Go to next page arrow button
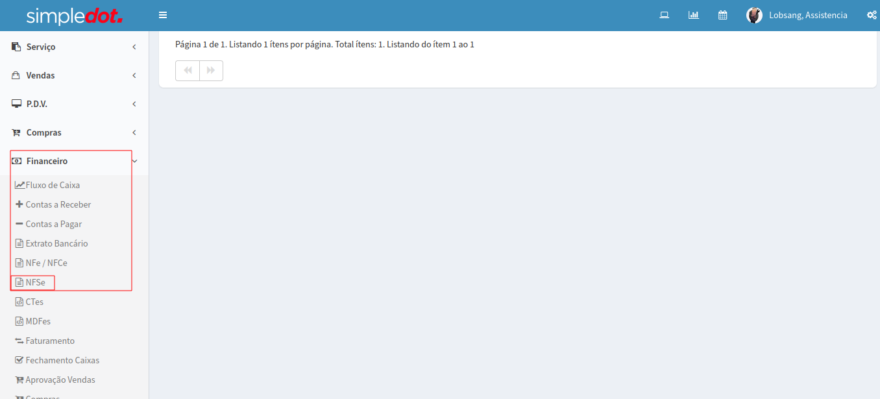The width and height of the screenshot is (880, 399). pyautogui.click(x=211, y=71)
